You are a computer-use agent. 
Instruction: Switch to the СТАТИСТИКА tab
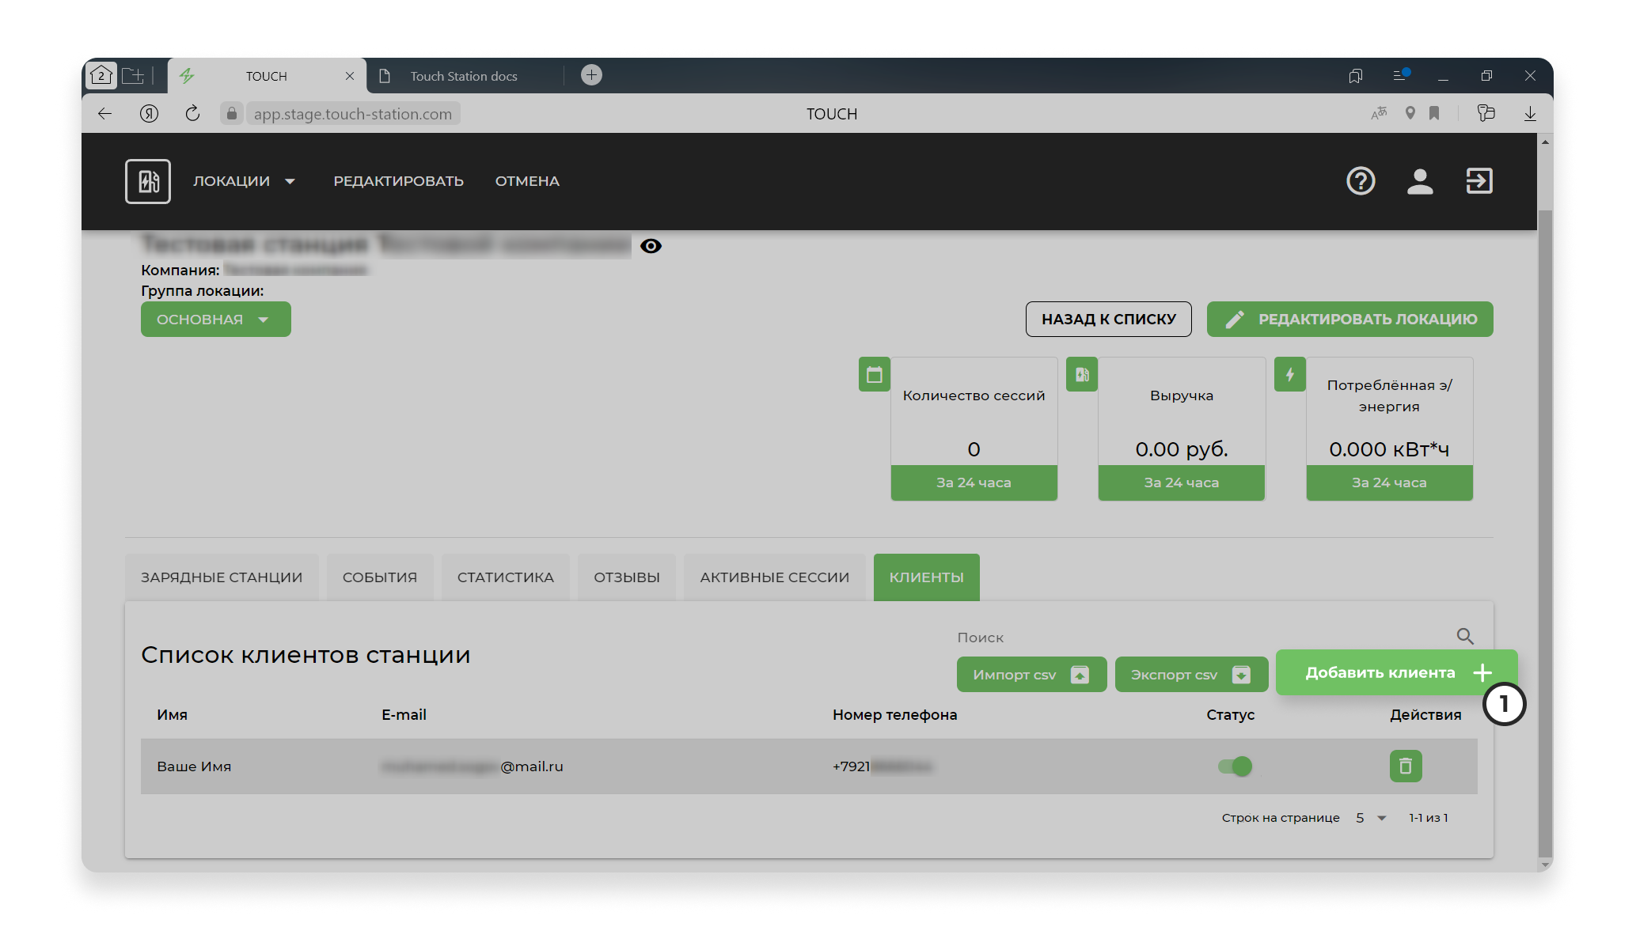point(505,577)
